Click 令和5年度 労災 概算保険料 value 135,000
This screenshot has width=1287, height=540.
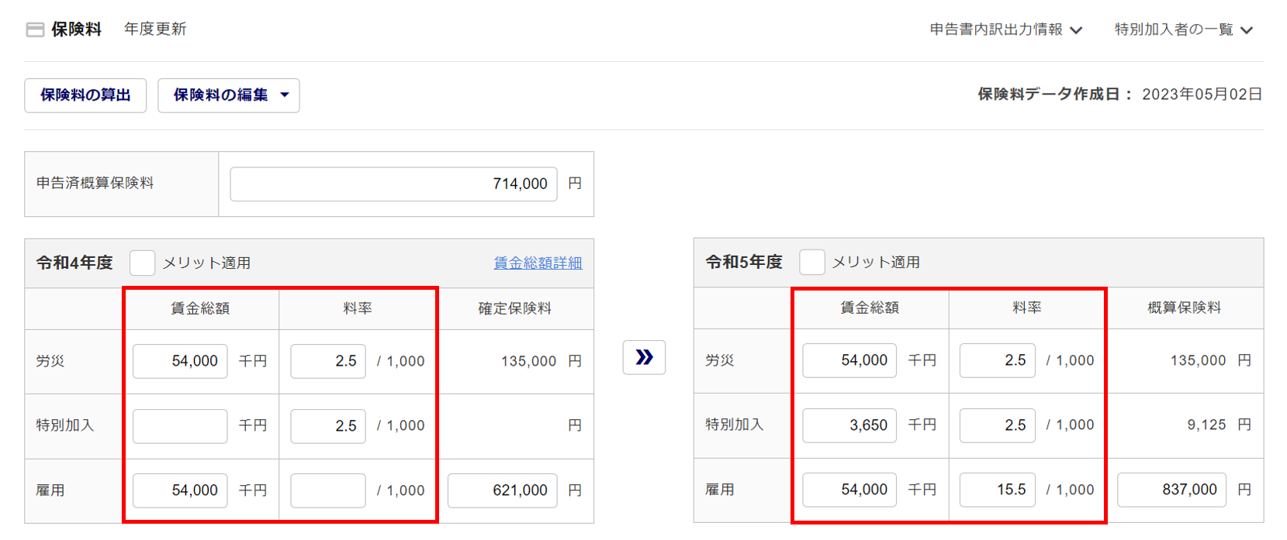tap(1199, 360)
